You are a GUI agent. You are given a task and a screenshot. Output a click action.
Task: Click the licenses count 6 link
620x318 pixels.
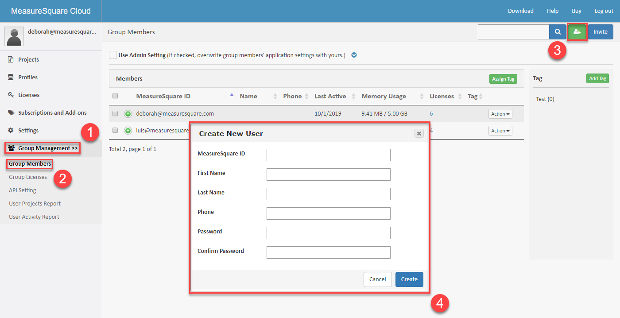(431, 114)
